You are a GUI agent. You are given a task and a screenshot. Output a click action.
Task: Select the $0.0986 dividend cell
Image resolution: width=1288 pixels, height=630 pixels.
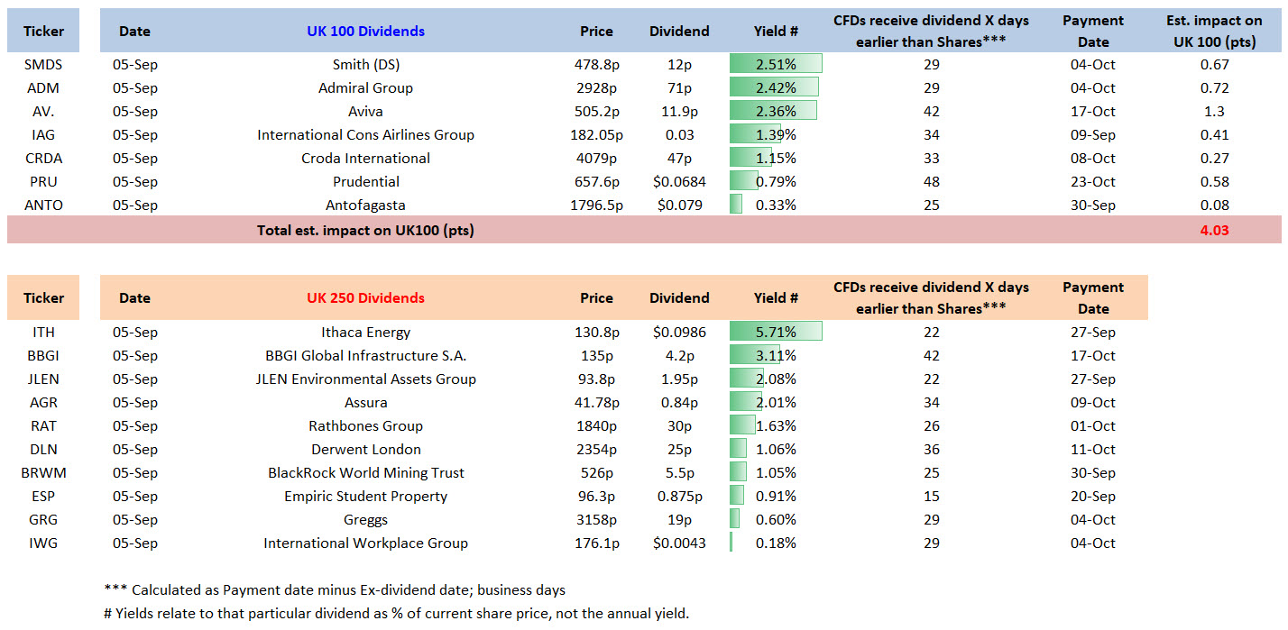tap(679, 333)
